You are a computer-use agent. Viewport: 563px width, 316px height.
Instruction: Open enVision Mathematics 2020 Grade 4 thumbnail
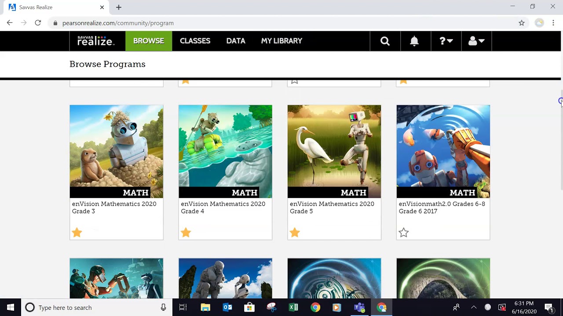(225, 151)
